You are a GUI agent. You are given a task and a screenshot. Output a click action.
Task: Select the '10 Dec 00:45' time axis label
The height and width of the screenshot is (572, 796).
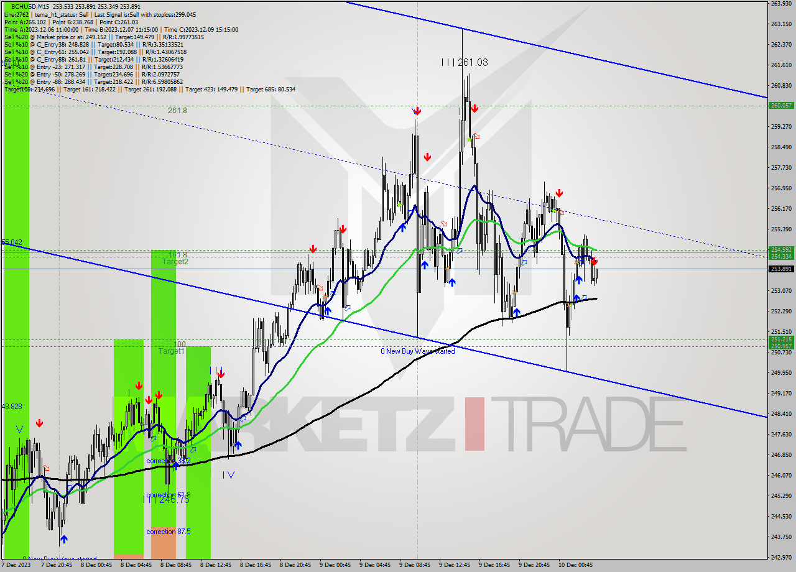tap(575, 566)
